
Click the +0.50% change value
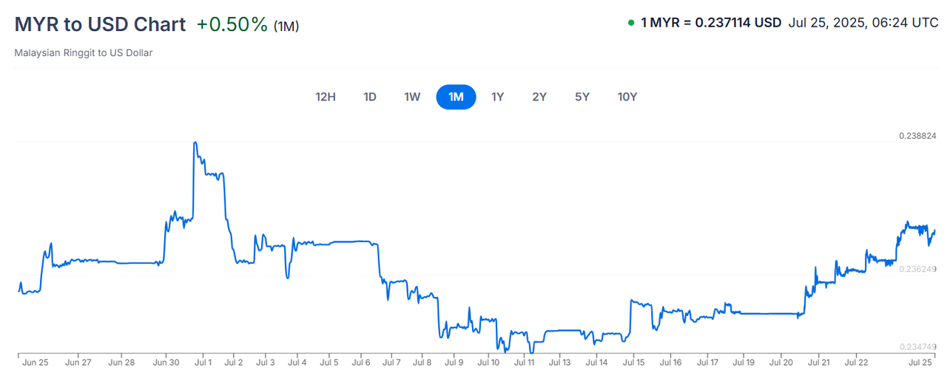(x=232, y=24)
